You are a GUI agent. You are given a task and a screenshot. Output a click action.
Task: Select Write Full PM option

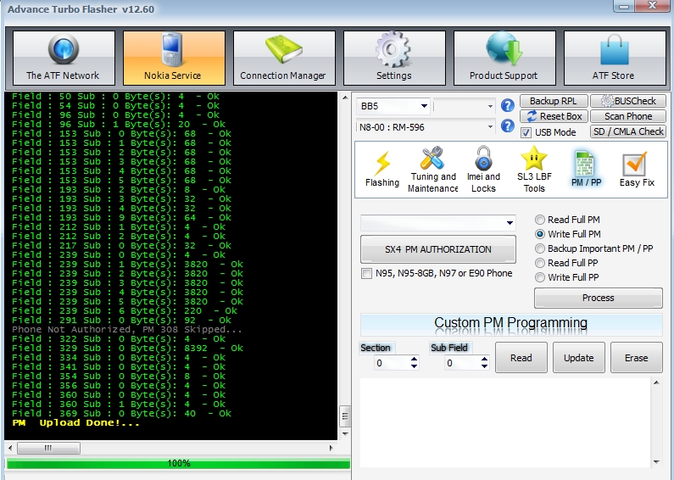pos(540,234)
